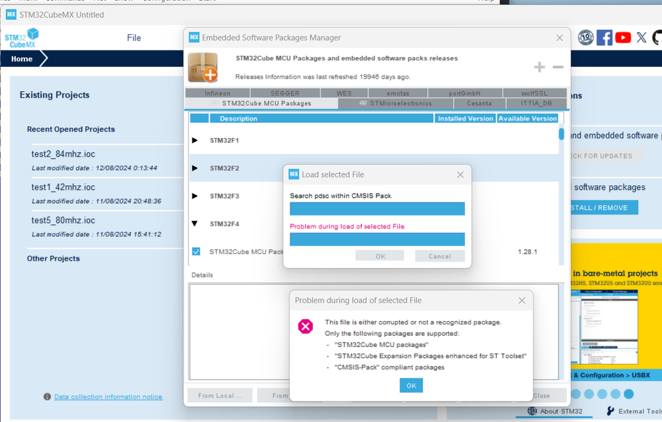Viewport: 662px width, 422px height.
Task: Click the info icon beside Data collection notice
Action: tap(47, 397)
